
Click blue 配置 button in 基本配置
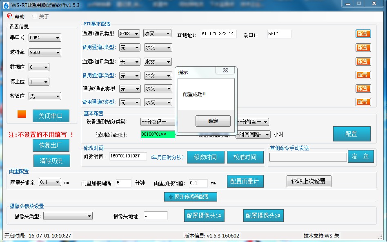coord(352,134)
